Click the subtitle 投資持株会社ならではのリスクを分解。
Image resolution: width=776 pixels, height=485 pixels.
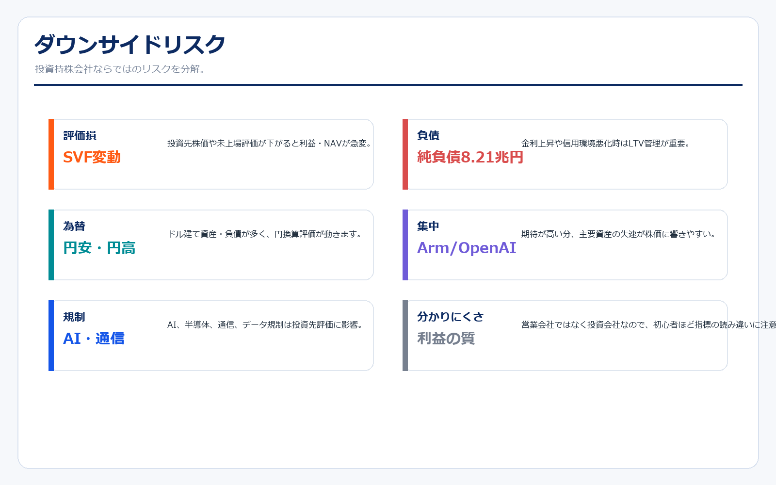click(x=121, y=69)
